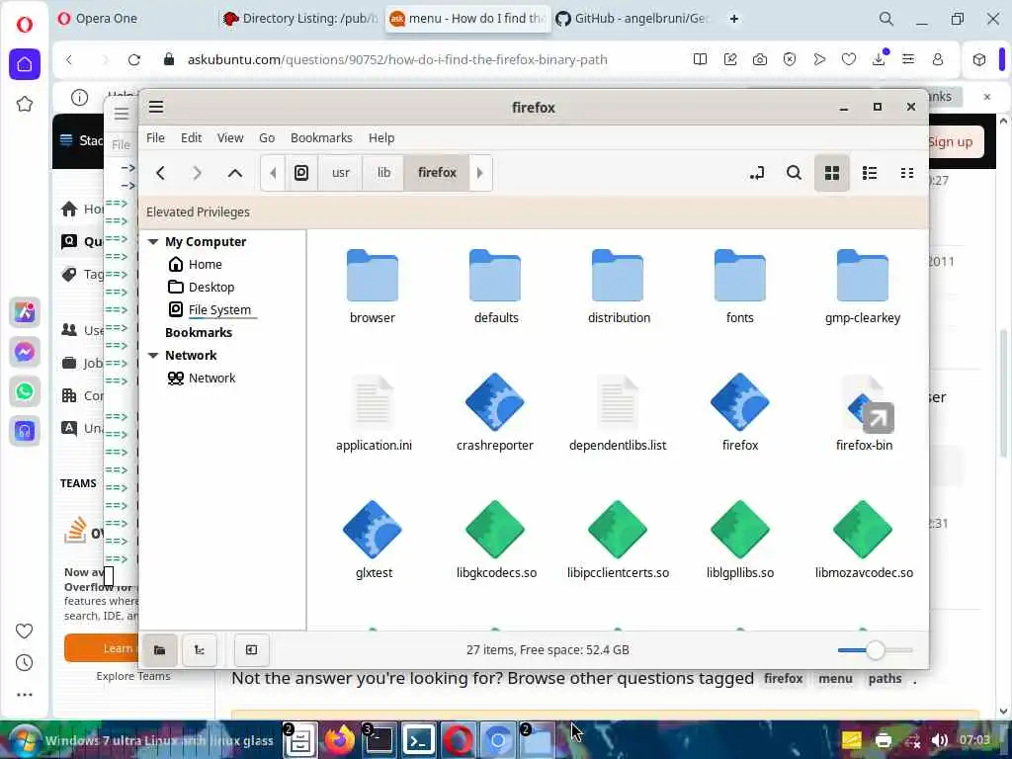Open the fonts folder
This screenshot has height=759, width=1012.
pos(739,286)
